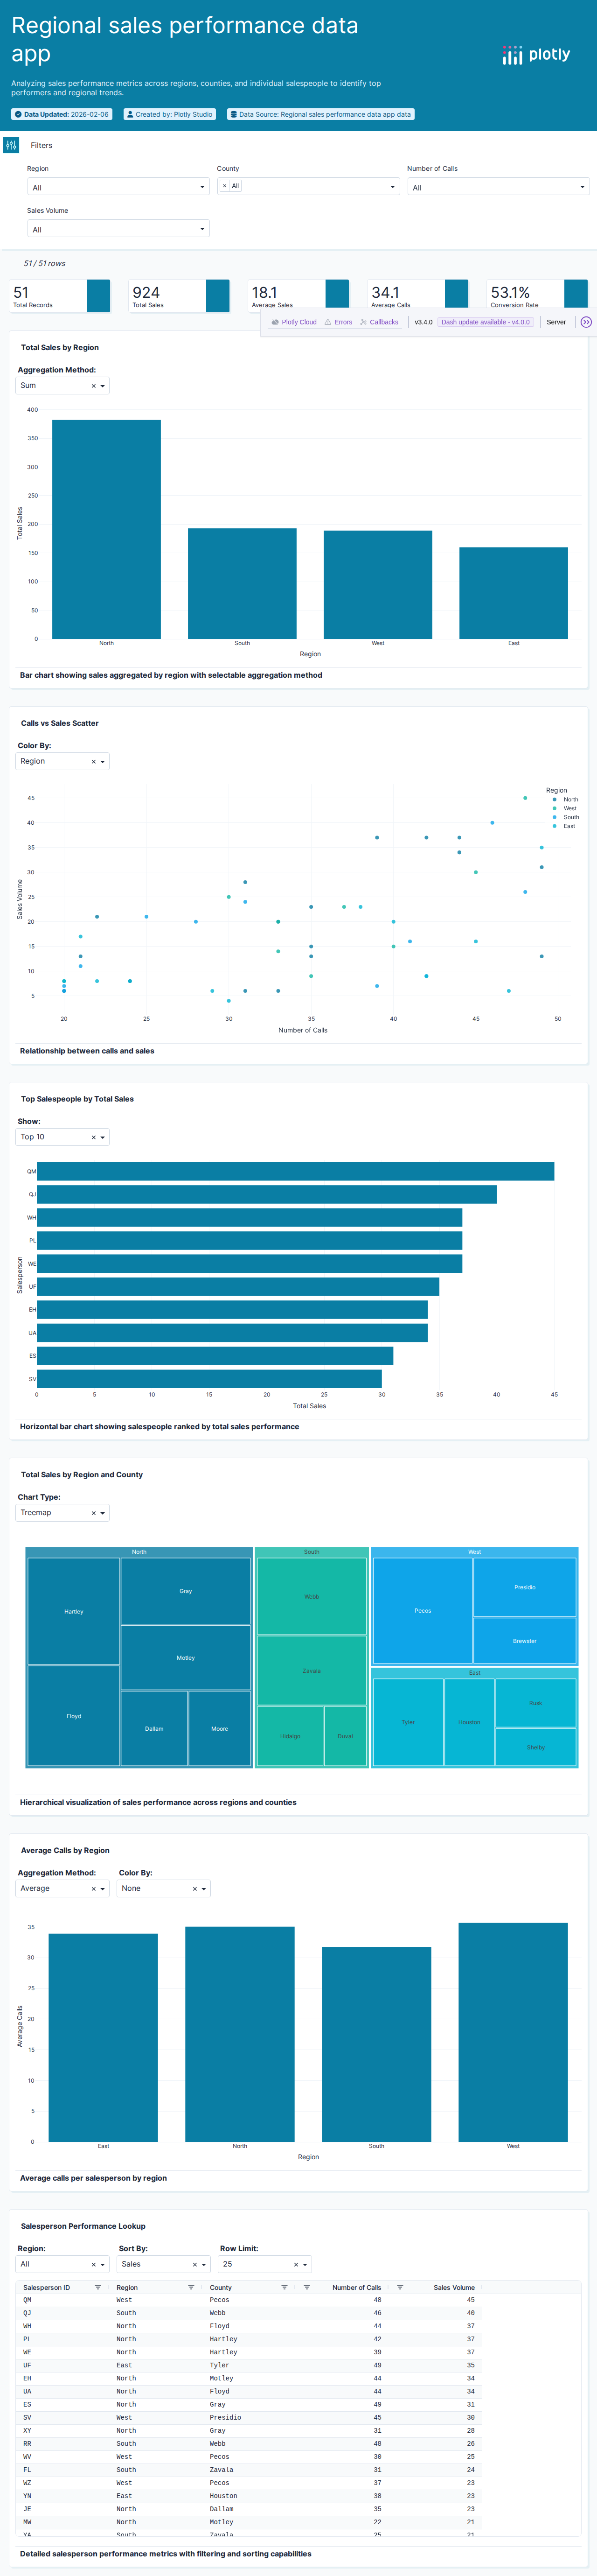Open Salesperson ID column filter icon
The width and height of the screenshot is (597, 2576).
[98, 2287]
